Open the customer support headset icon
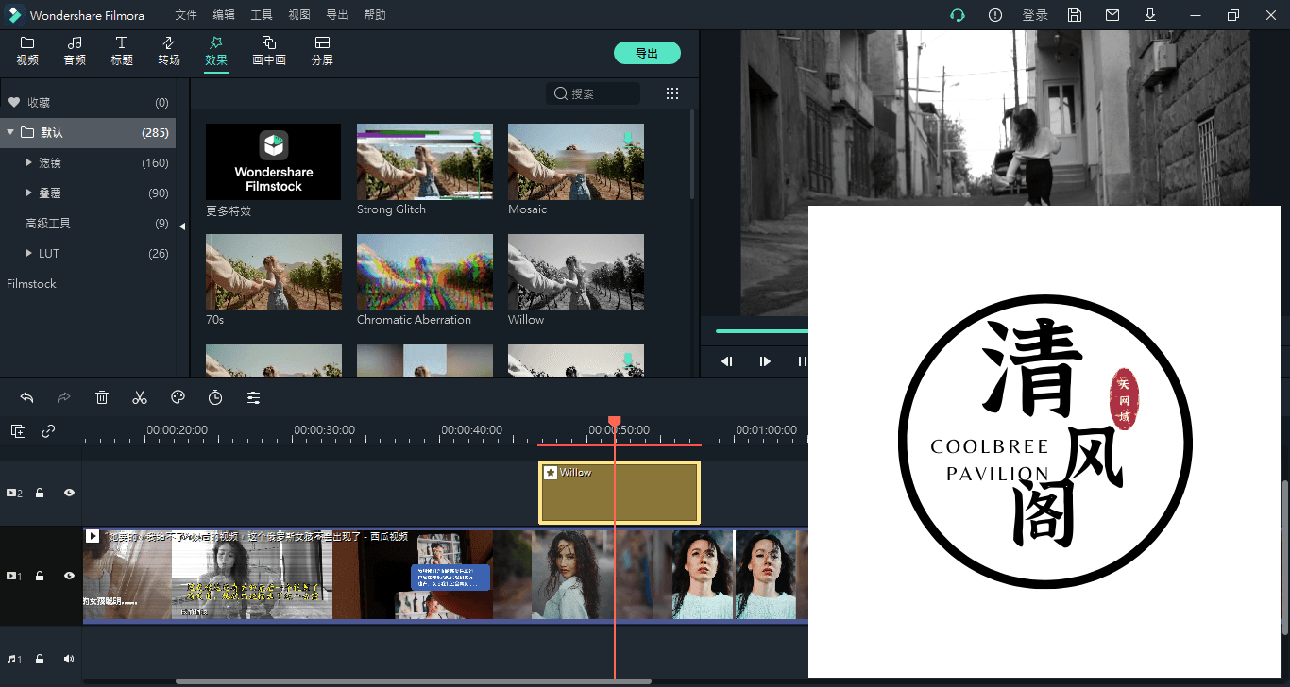The height and width of the screenshot is (687, 1290). [x=958, y=15]
